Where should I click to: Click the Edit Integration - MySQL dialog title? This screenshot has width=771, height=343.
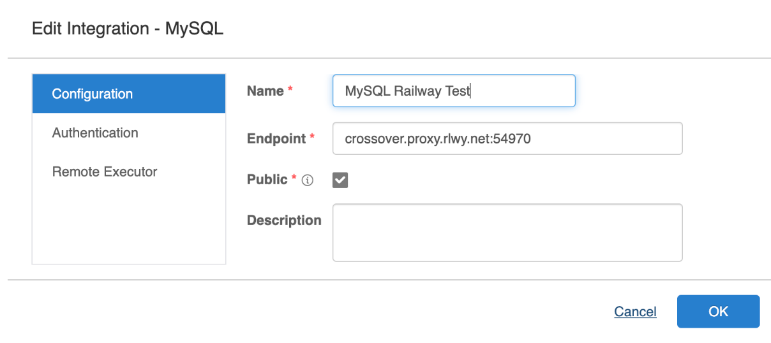tap(128, 29)
